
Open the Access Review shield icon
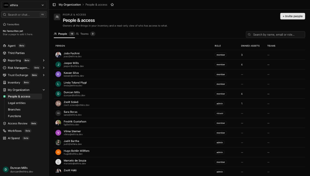coord(4,123)
